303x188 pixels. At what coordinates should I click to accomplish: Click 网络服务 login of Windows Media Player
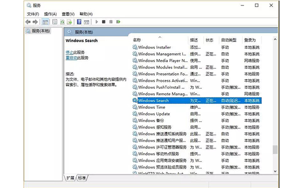click(251, 61)
